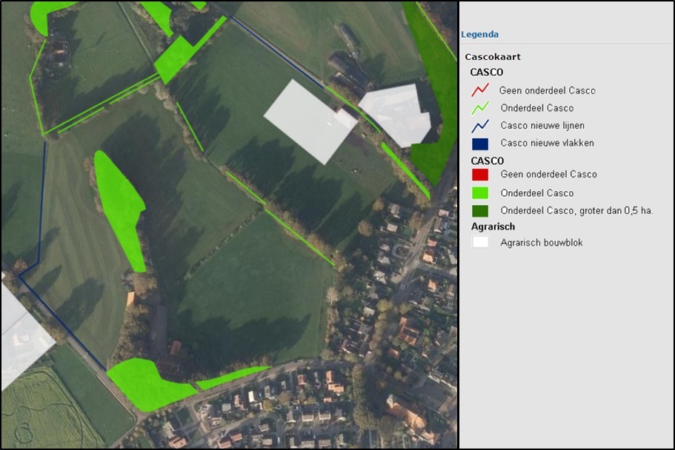The image size is (675, 450).
Task: Click the large white rectangular bouwblok on map
Action: (x=310, y=121)
